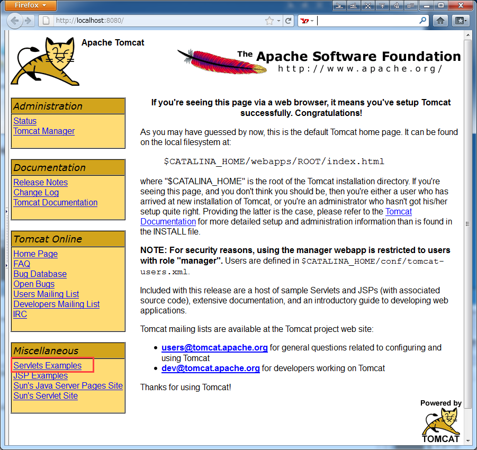Image resolution: width=477 pixels, height=450 pixels.
Task: Click the Documentation section heading
Action: pyautogui.click(x=50, y=168)
